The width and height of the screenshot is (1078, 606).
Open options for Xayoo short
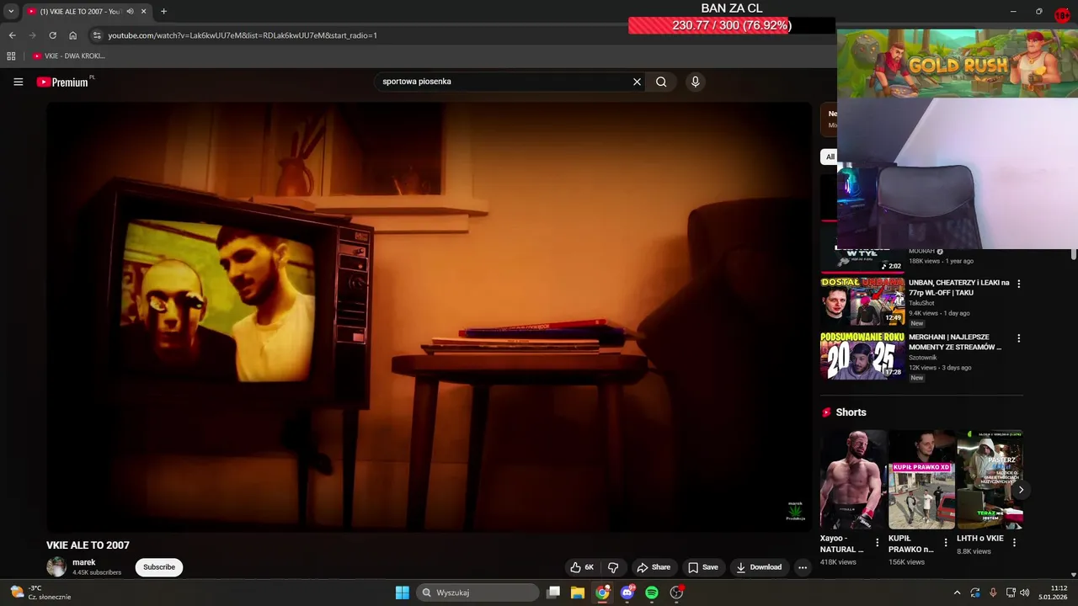click(x=878, y=543)
